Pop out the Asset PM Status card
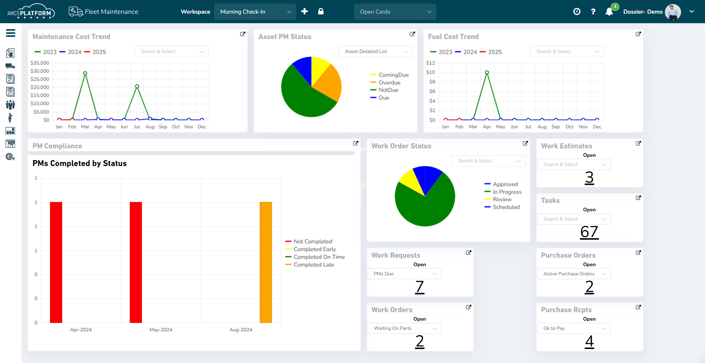 412,34
